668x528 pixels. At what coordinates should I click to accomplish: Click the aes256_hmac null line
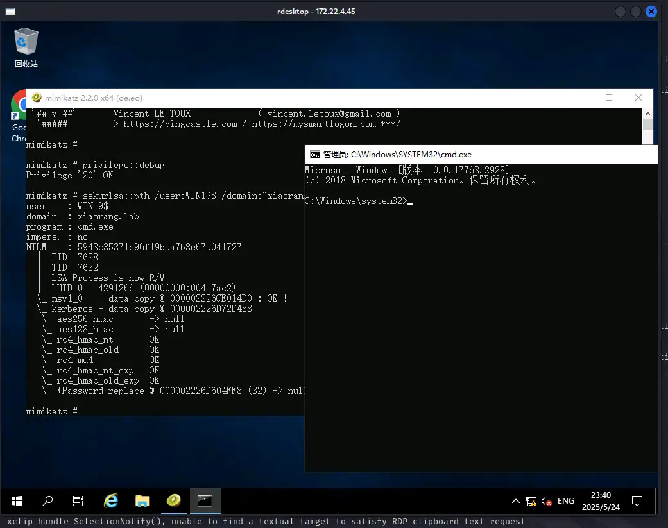[114, 319]
